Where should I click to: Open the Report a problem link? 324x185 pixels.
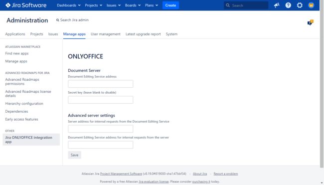[x=226, y=174]
